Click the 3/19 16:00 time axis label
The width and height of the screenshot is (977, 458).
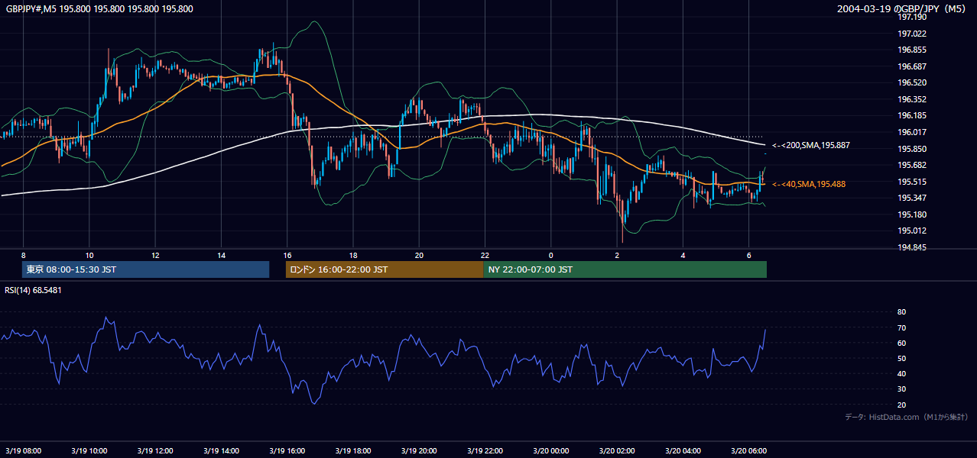pos(287,450)
